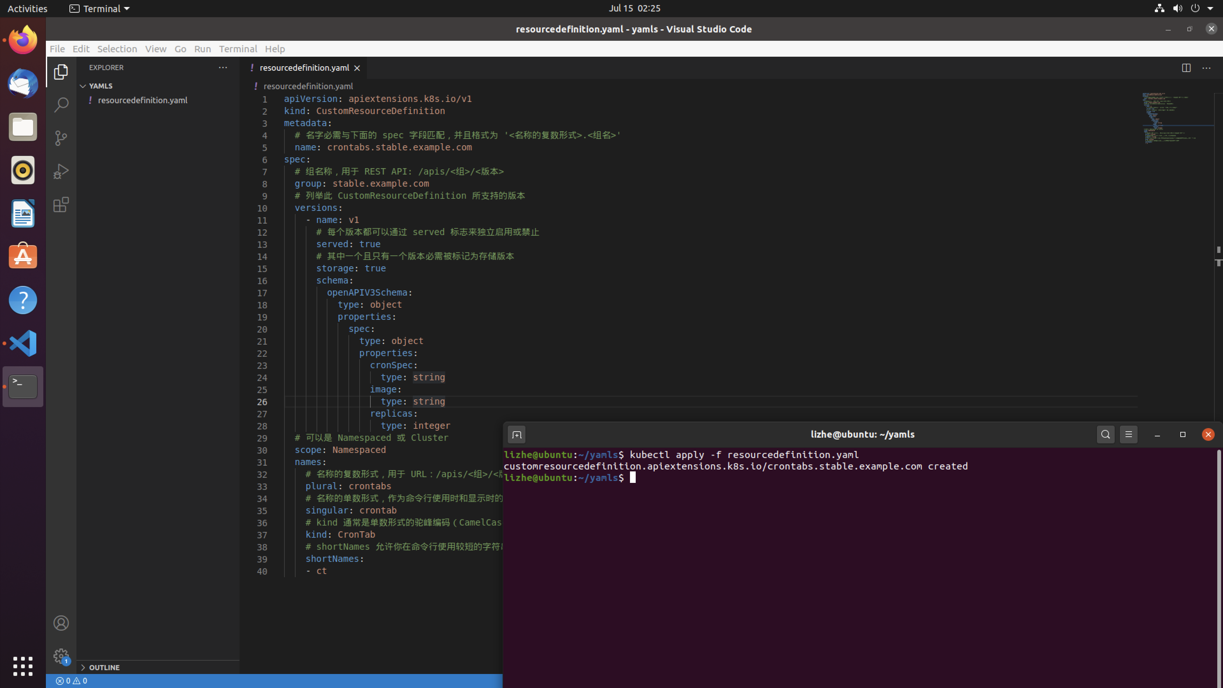Screen dimensions: 1223x688
Task: Click 'created' output line in terminal
Action: tap(735, 466)
